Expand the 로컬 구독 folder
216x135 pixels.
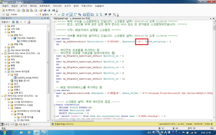(x=9, y=44)
